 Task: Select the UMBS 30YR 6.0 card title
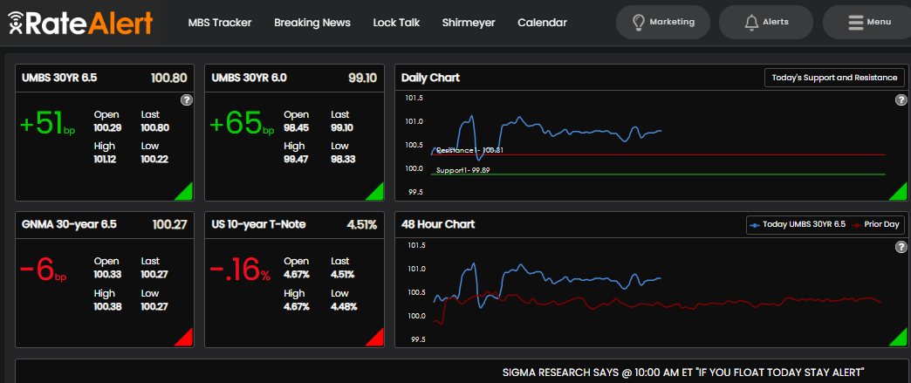point(250,78)
